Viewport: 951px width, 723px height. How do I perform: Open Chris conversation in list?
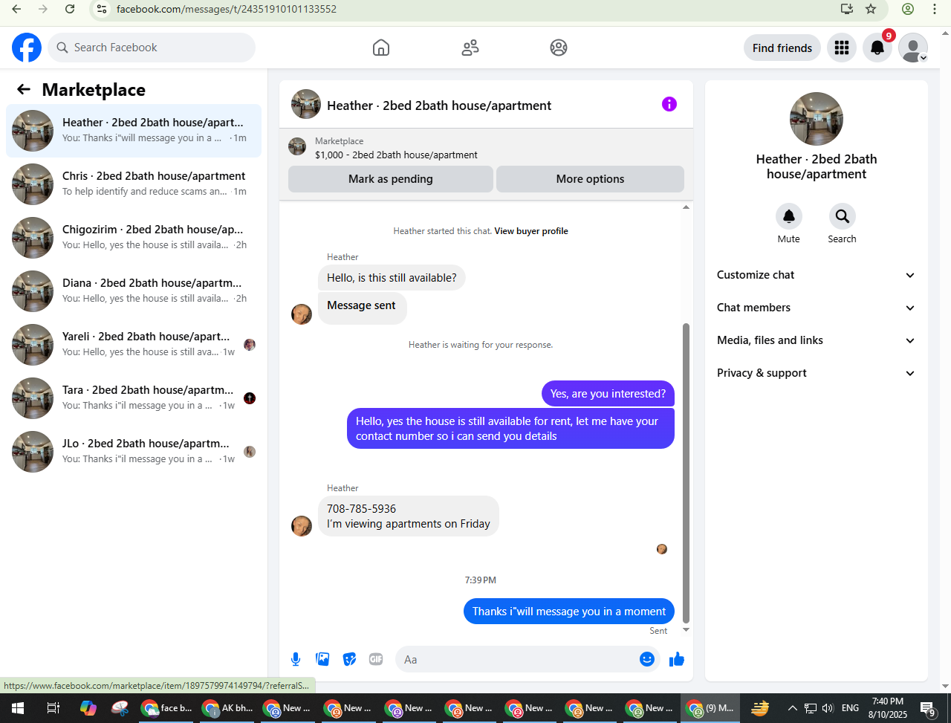(x=134, y=184)
